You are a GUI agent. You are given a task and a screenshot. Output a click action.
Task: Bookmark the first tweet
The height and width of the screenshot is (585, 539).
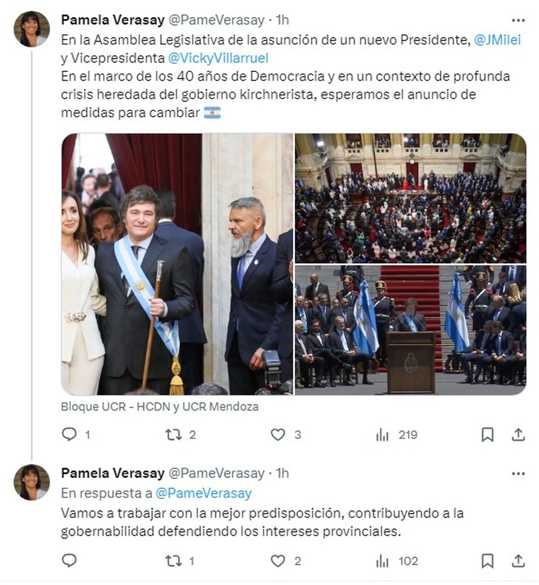click(x=487, y=434)
